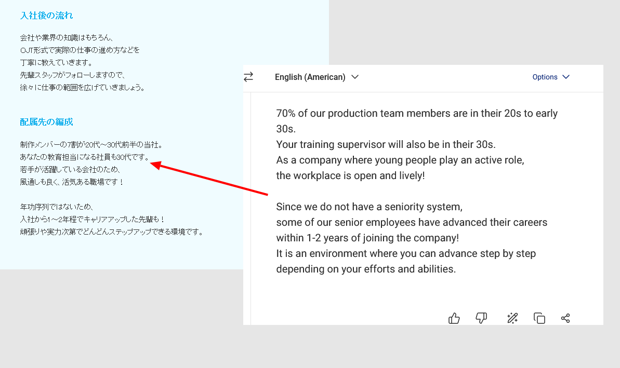Viewport: 620px width, 368px height.
Task: Click the heading 配属先の編成
Action: click(47, 122)
